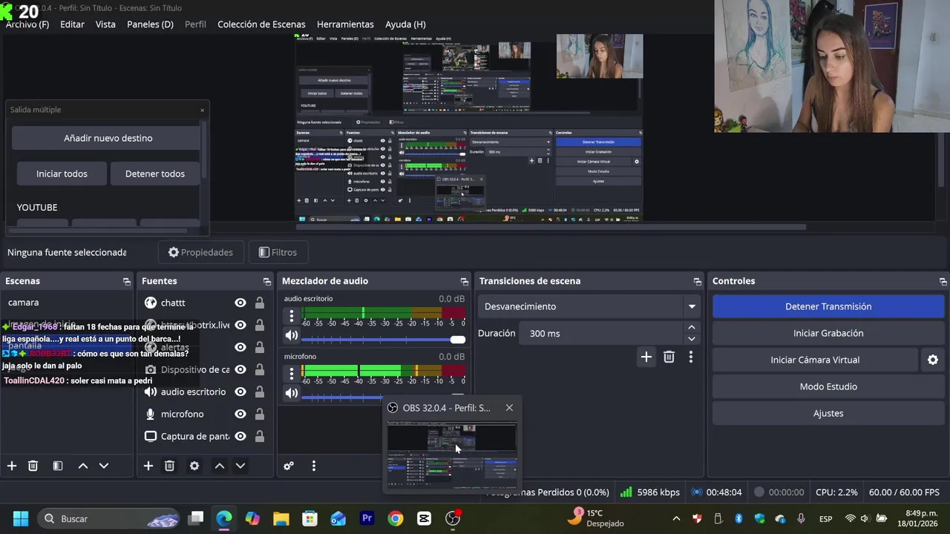This screenshot has width=950, height=534.
Task: Remove selected source with trash icon
Action: pyautogui.click(x=169, y=466)
